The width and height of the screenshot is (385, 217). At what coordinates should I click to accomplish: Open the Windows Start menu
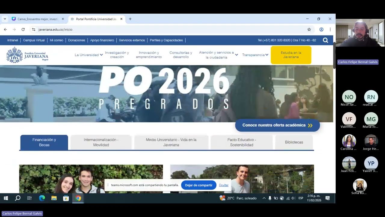tap(6, 198)
